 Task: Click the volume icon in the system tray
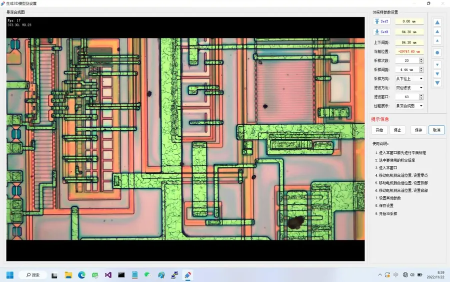tap(412, 275)
